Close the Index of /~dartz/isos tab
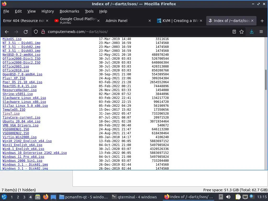268x201 pixels. point(252,21)
